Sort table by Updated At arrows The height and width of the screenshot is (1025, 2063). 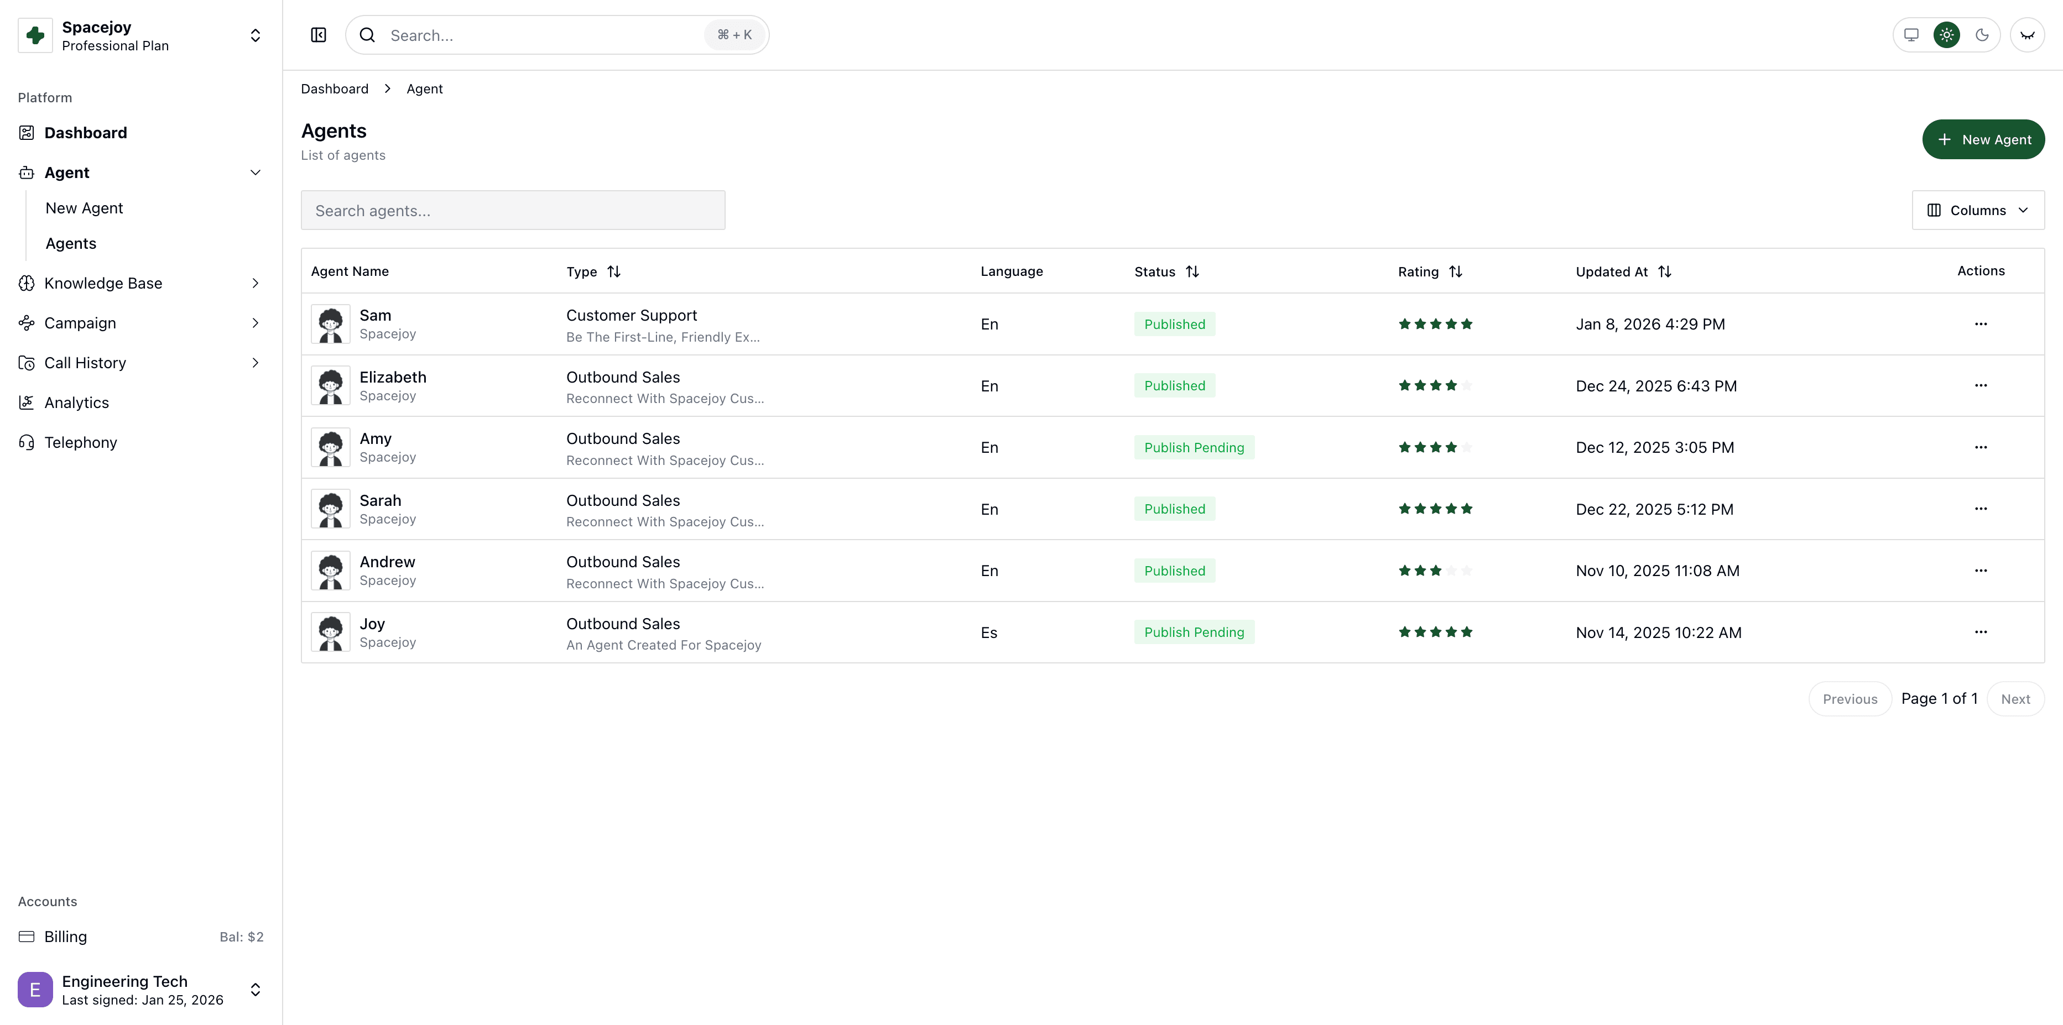(x=1664, y=271)
